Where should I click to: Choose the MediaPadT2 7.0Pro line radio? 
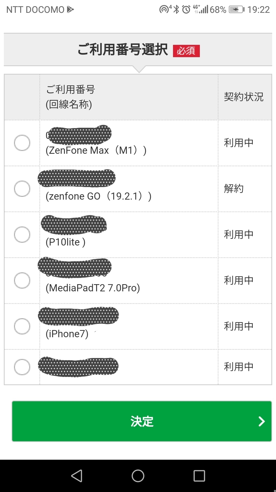tap(22, 280)
